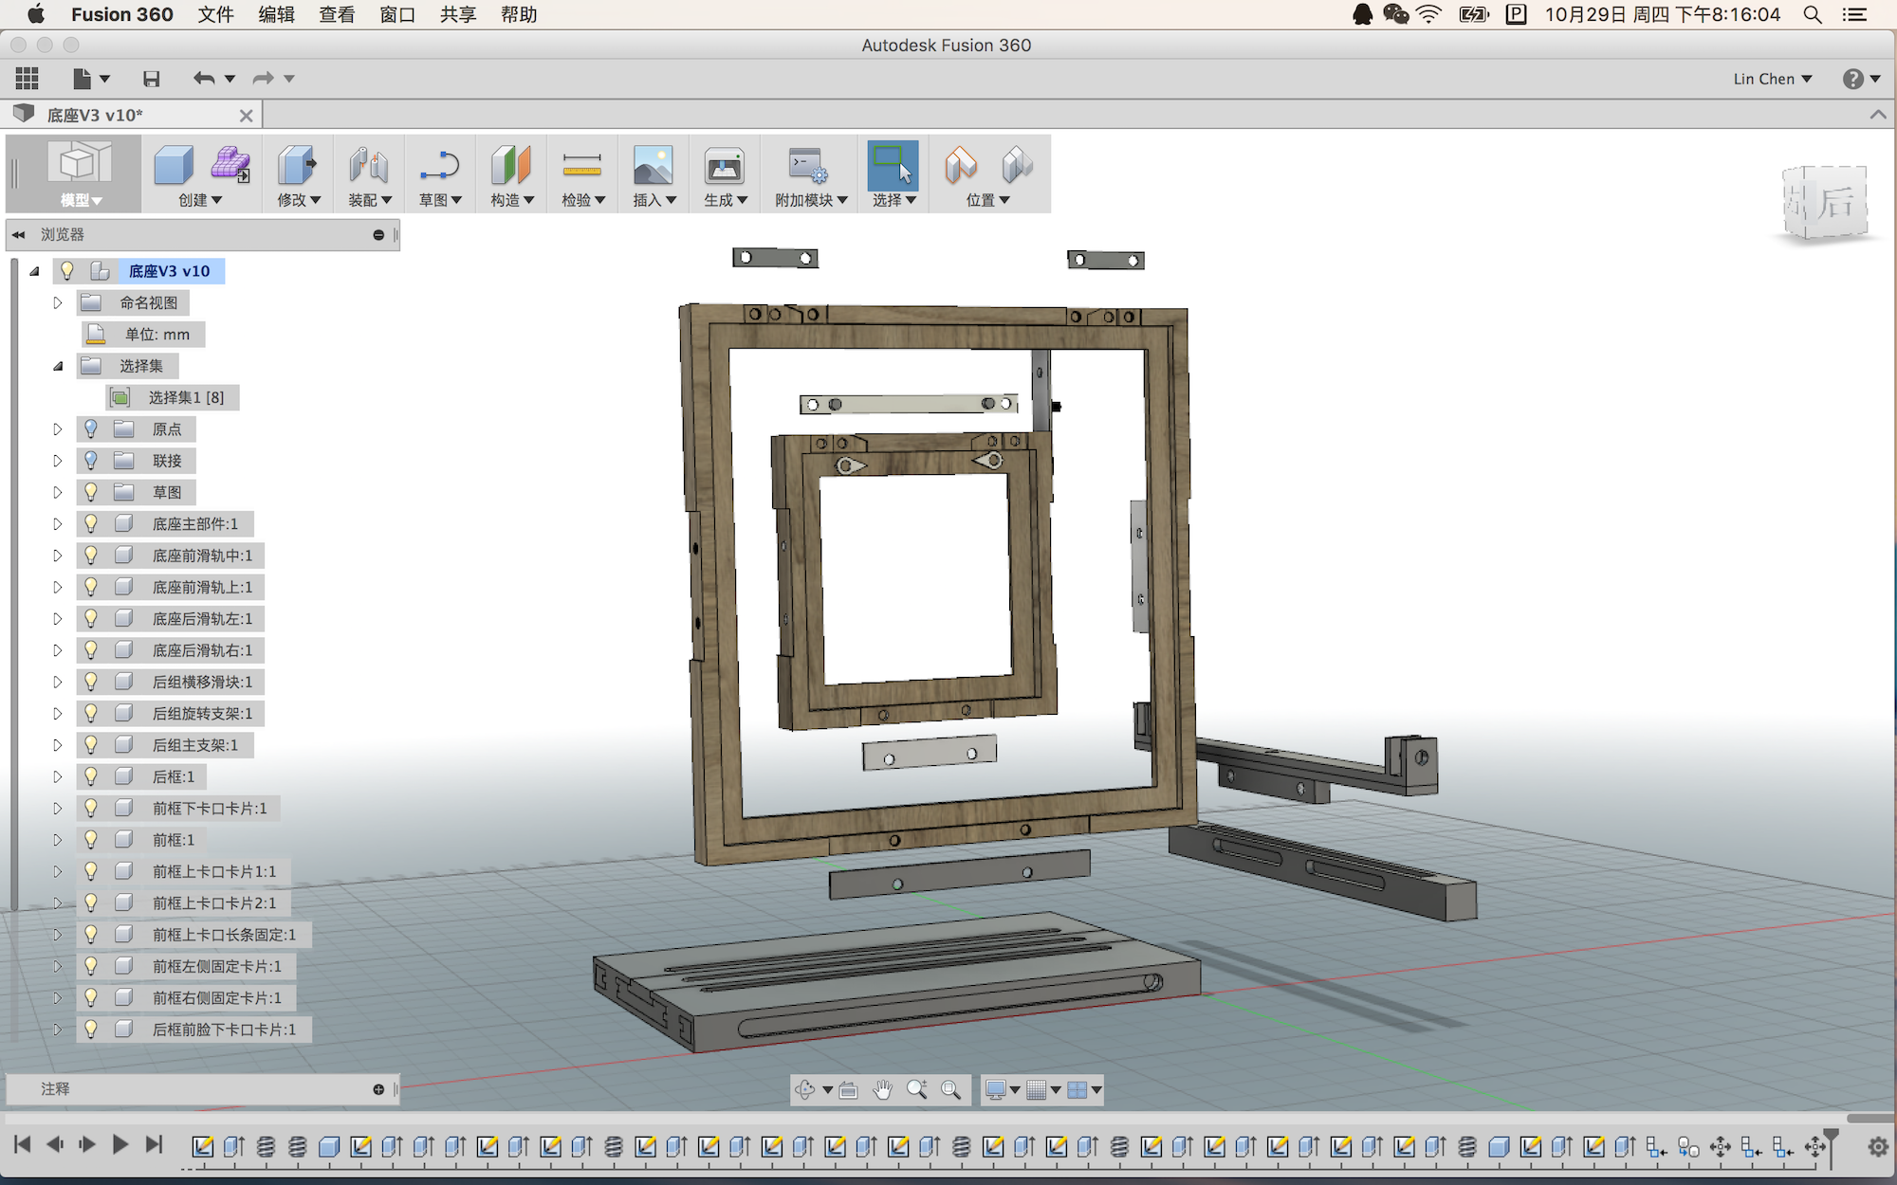
Task: Open the Lin Chen account dropdown
Action: point(1772,79)
